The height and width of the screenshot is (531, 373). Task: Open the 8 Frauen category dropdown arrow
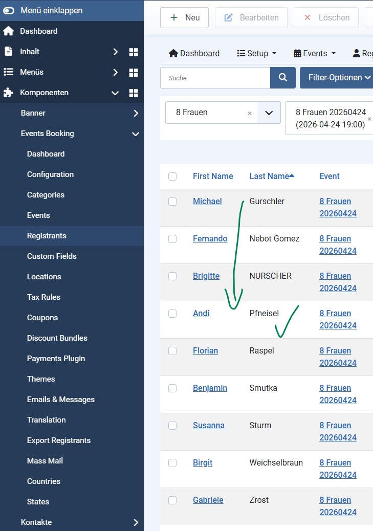click(x=269, y=113)
